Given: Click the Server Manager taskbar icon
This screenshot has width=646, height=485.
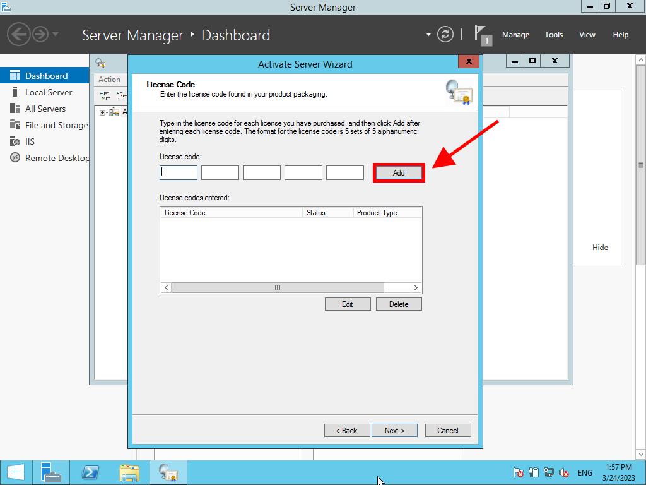Looking at the screenshot, I should 51,472.
